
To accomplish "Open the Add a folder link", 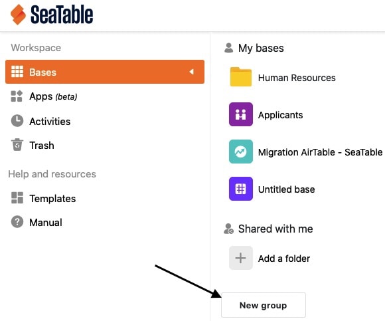I will 284,259.
